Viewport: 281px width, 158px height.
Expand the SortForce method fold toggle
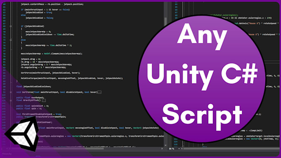tap(11, 92)
